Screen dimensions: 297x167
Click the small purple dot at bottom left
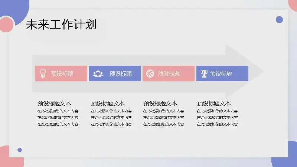tap(20, 150)
